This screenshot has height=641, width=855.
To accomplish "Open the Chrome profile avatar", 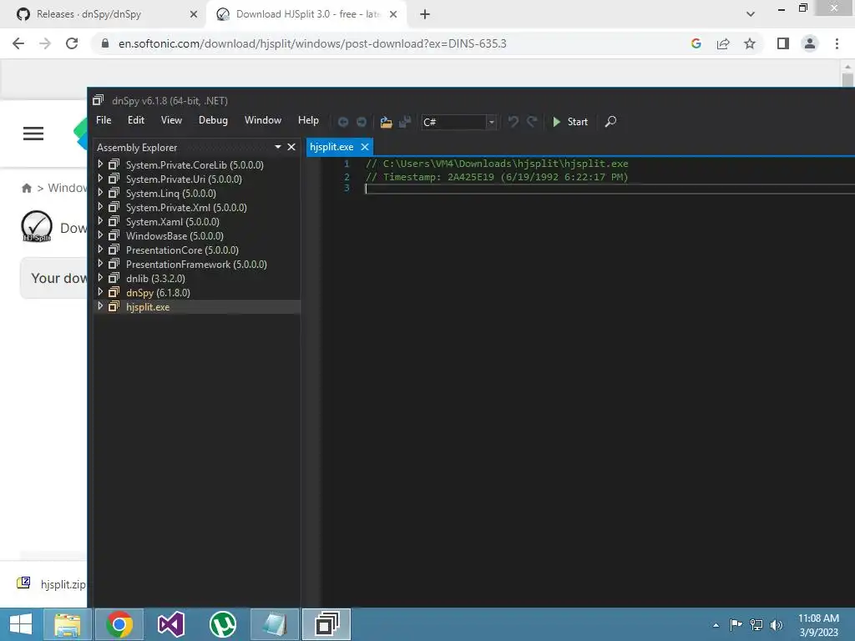I will pyautogui.click(x=810, y=43).
